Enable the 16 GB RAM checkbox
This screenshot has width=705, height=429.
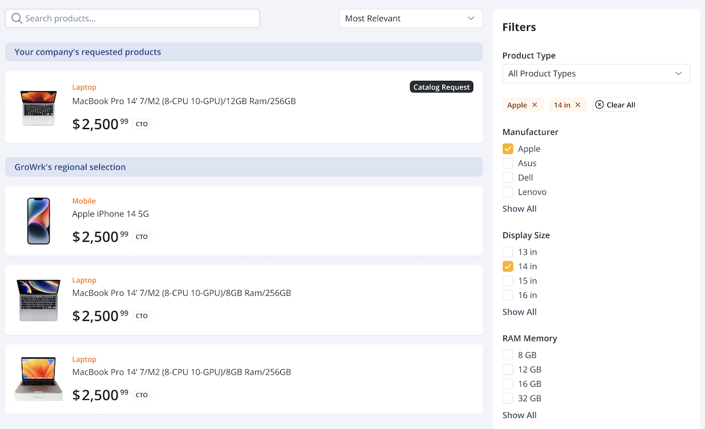(x=508, y=384)
